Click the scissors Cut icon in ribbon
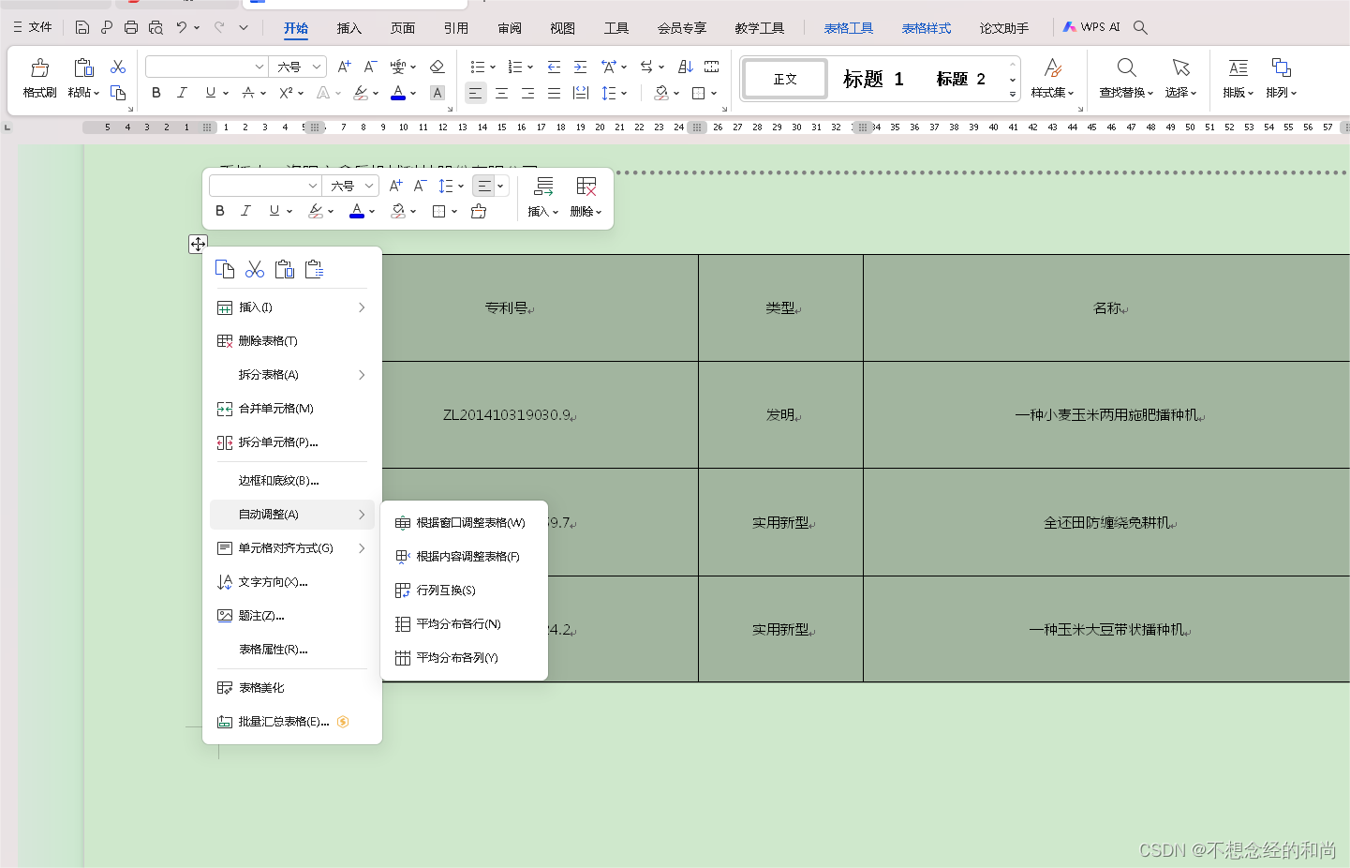Screen dimensions: 1350x868 coord(118,67)
